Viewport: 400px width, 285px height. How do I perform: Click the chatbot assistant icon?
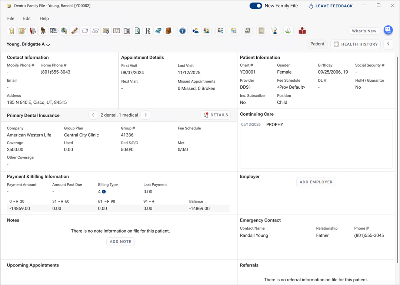pos(388,30)
